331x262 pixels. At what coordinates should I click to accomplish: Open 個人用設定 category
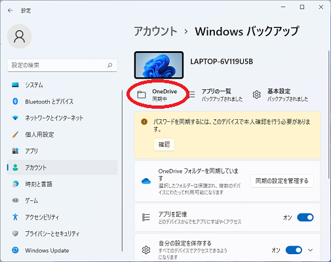(62, 134)
